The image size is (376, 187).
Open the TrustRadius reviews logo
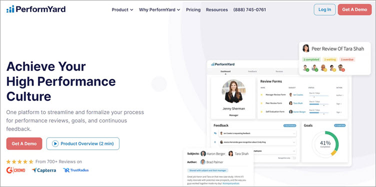pos(76,170)
